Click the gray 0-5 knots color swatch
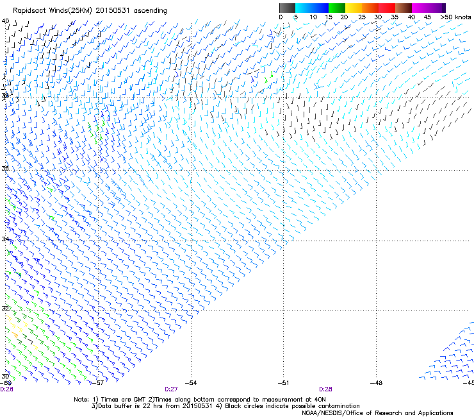This screenshot has width=474, height=417. pos(287,8)
